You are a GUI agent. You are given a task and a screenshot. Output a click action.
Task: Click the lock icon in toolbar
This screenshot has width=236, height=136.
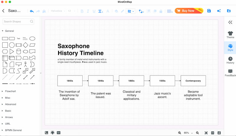[x=161, y=11]
